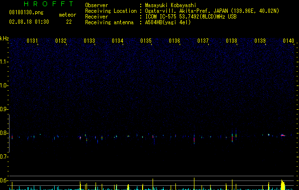Click the 0133 time marker
This screenshot has width=299, height=190.
click(x=89, y=41)
